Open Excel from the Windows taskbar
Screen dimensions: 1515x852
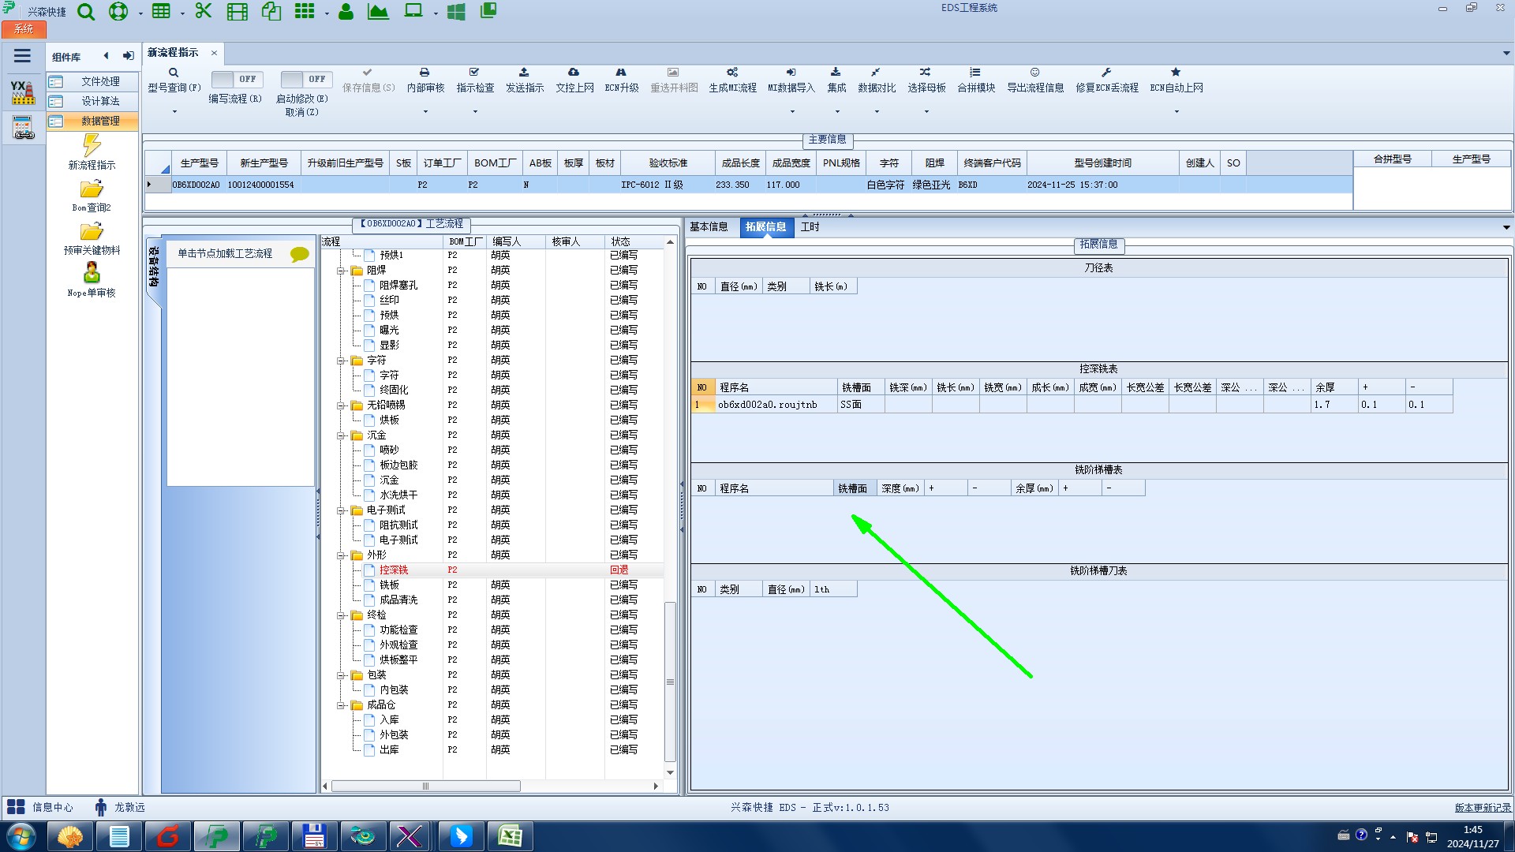coord(510,836)
